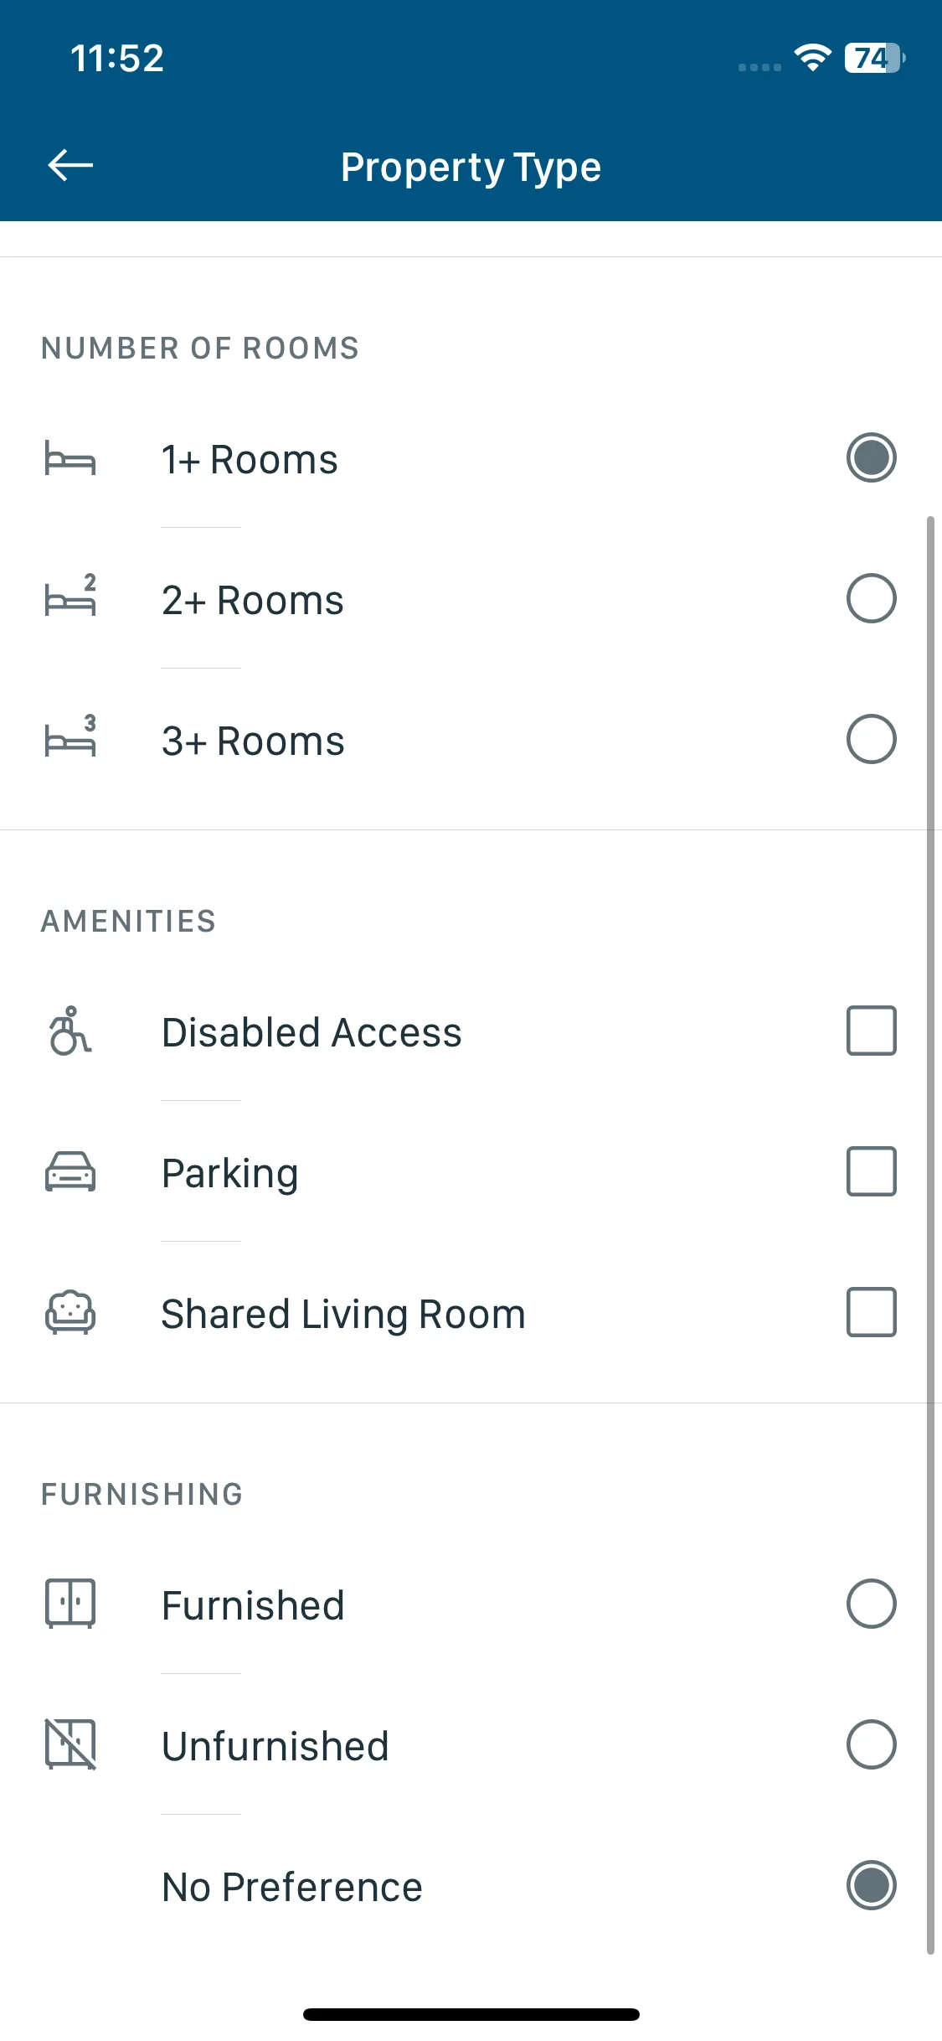Tap the back arrow icon
942x2041 pixels.
pyautogui.click(x=70, y=165)
